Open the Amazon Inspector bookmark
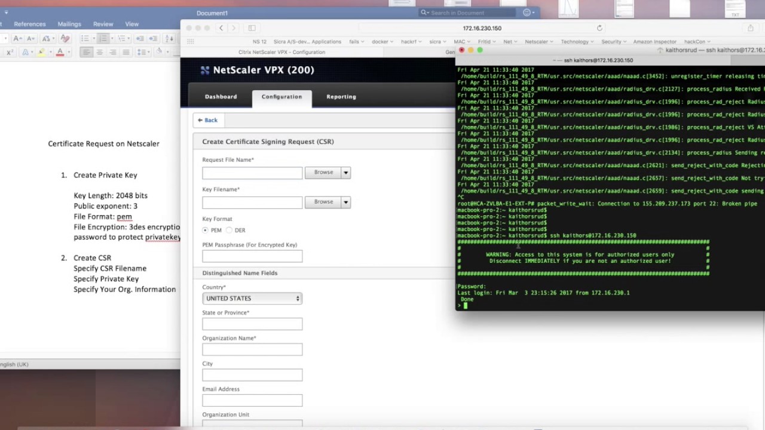The height and width of the screenshot is (430, 765). coord(654,42)
